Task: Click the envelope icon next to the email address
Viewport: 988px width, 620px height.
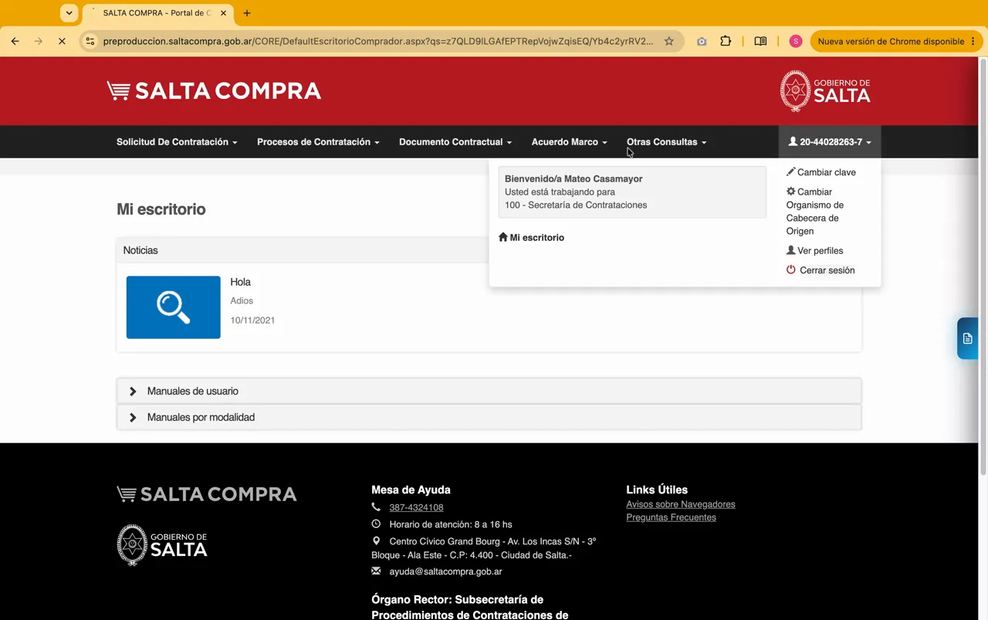Action: tap(376, 571)
